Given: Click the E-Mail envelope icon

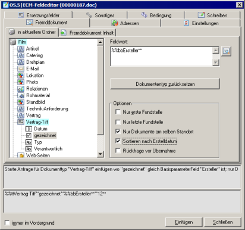Looking at the screenshot, I should click(x=21, y=69).
